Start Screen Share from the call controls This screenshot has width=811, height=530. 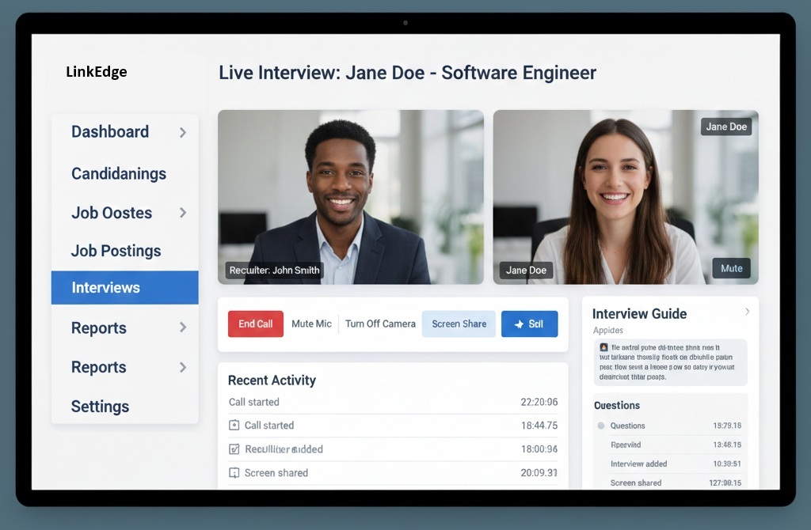459,324
